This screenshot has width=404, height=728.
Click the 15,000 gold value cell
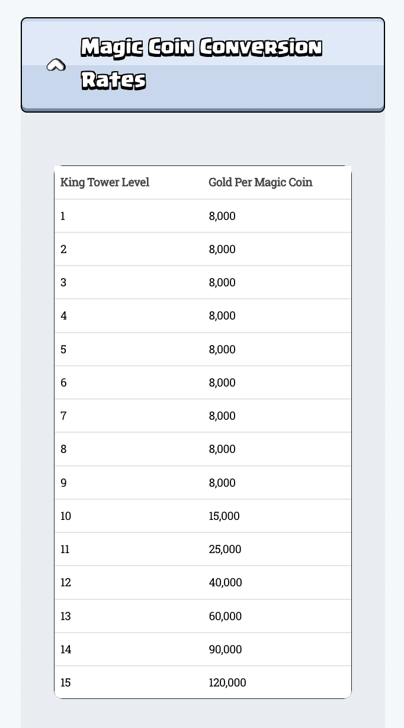coord(224,516)
